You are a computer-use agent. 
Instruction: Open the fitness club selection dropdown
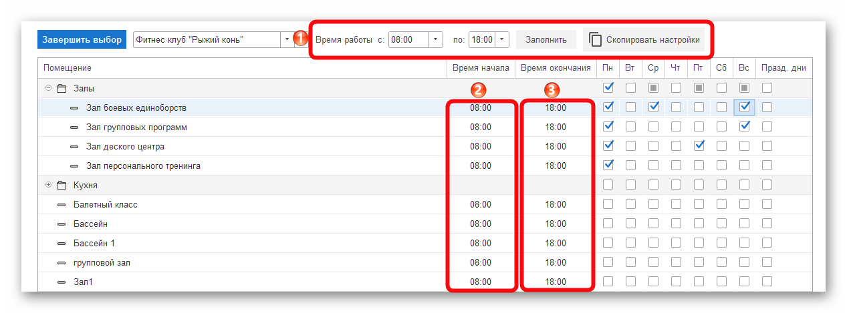coord(287,40)
